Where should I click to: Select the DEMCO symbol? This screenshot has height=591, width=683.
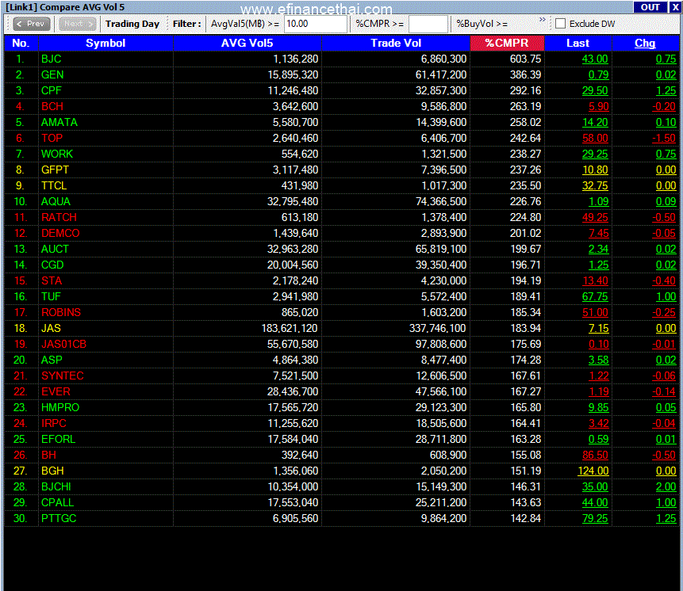60,233
